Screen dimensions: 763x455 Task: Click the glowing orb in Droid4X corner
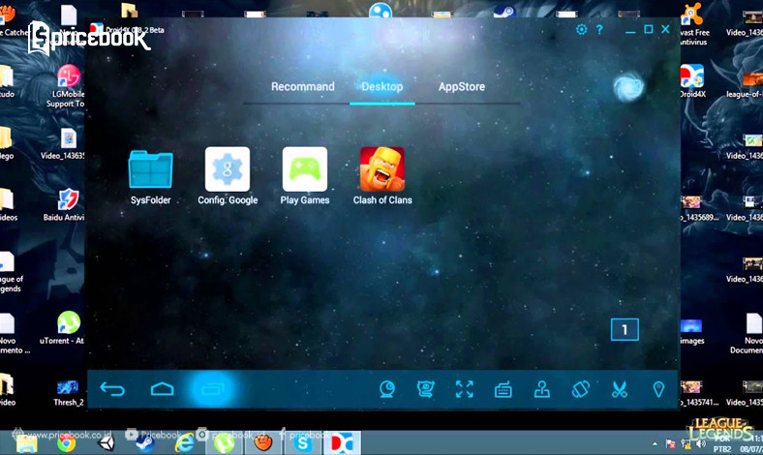pos(628,87)
